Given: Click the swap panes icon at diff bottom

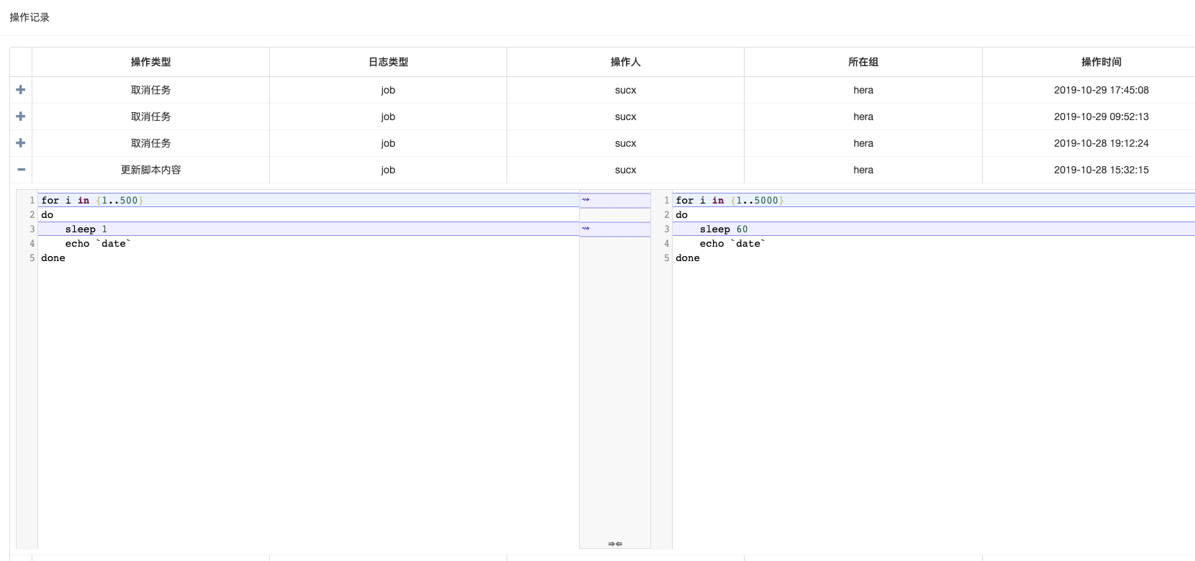Looking at the screenshot, I should [x=615, y=544].
